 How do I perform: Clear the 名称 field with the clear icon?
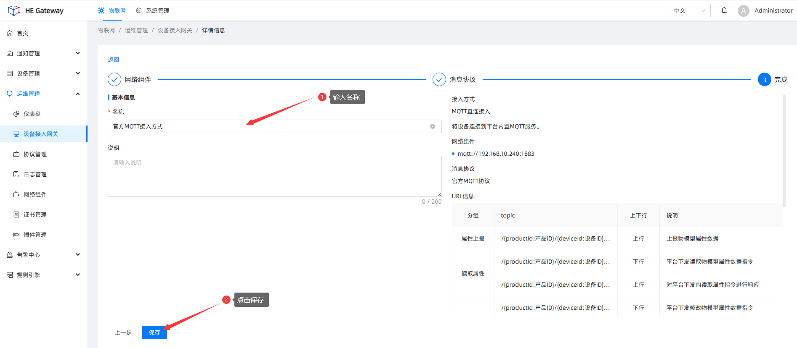pyautogui.click(x=433, y=126)
